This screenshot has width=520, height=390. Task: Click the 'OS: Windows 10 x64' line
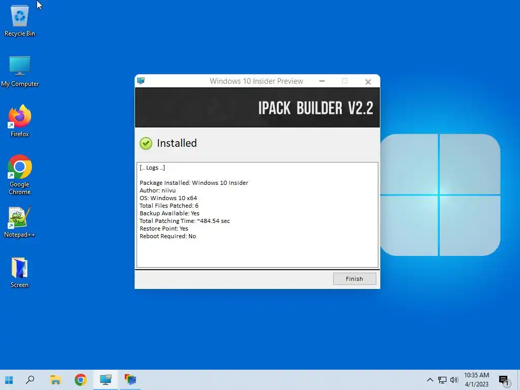coord(168,198)
